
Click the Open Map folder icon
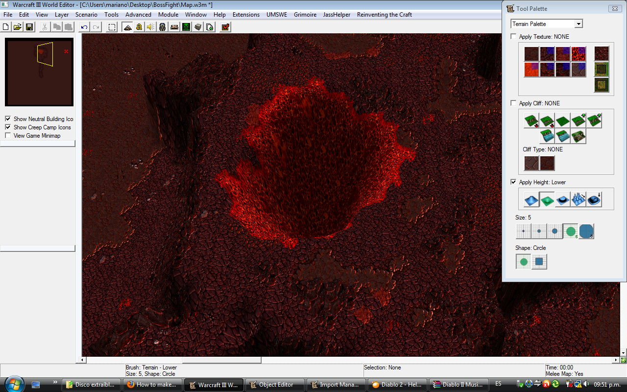click(18, 27)
